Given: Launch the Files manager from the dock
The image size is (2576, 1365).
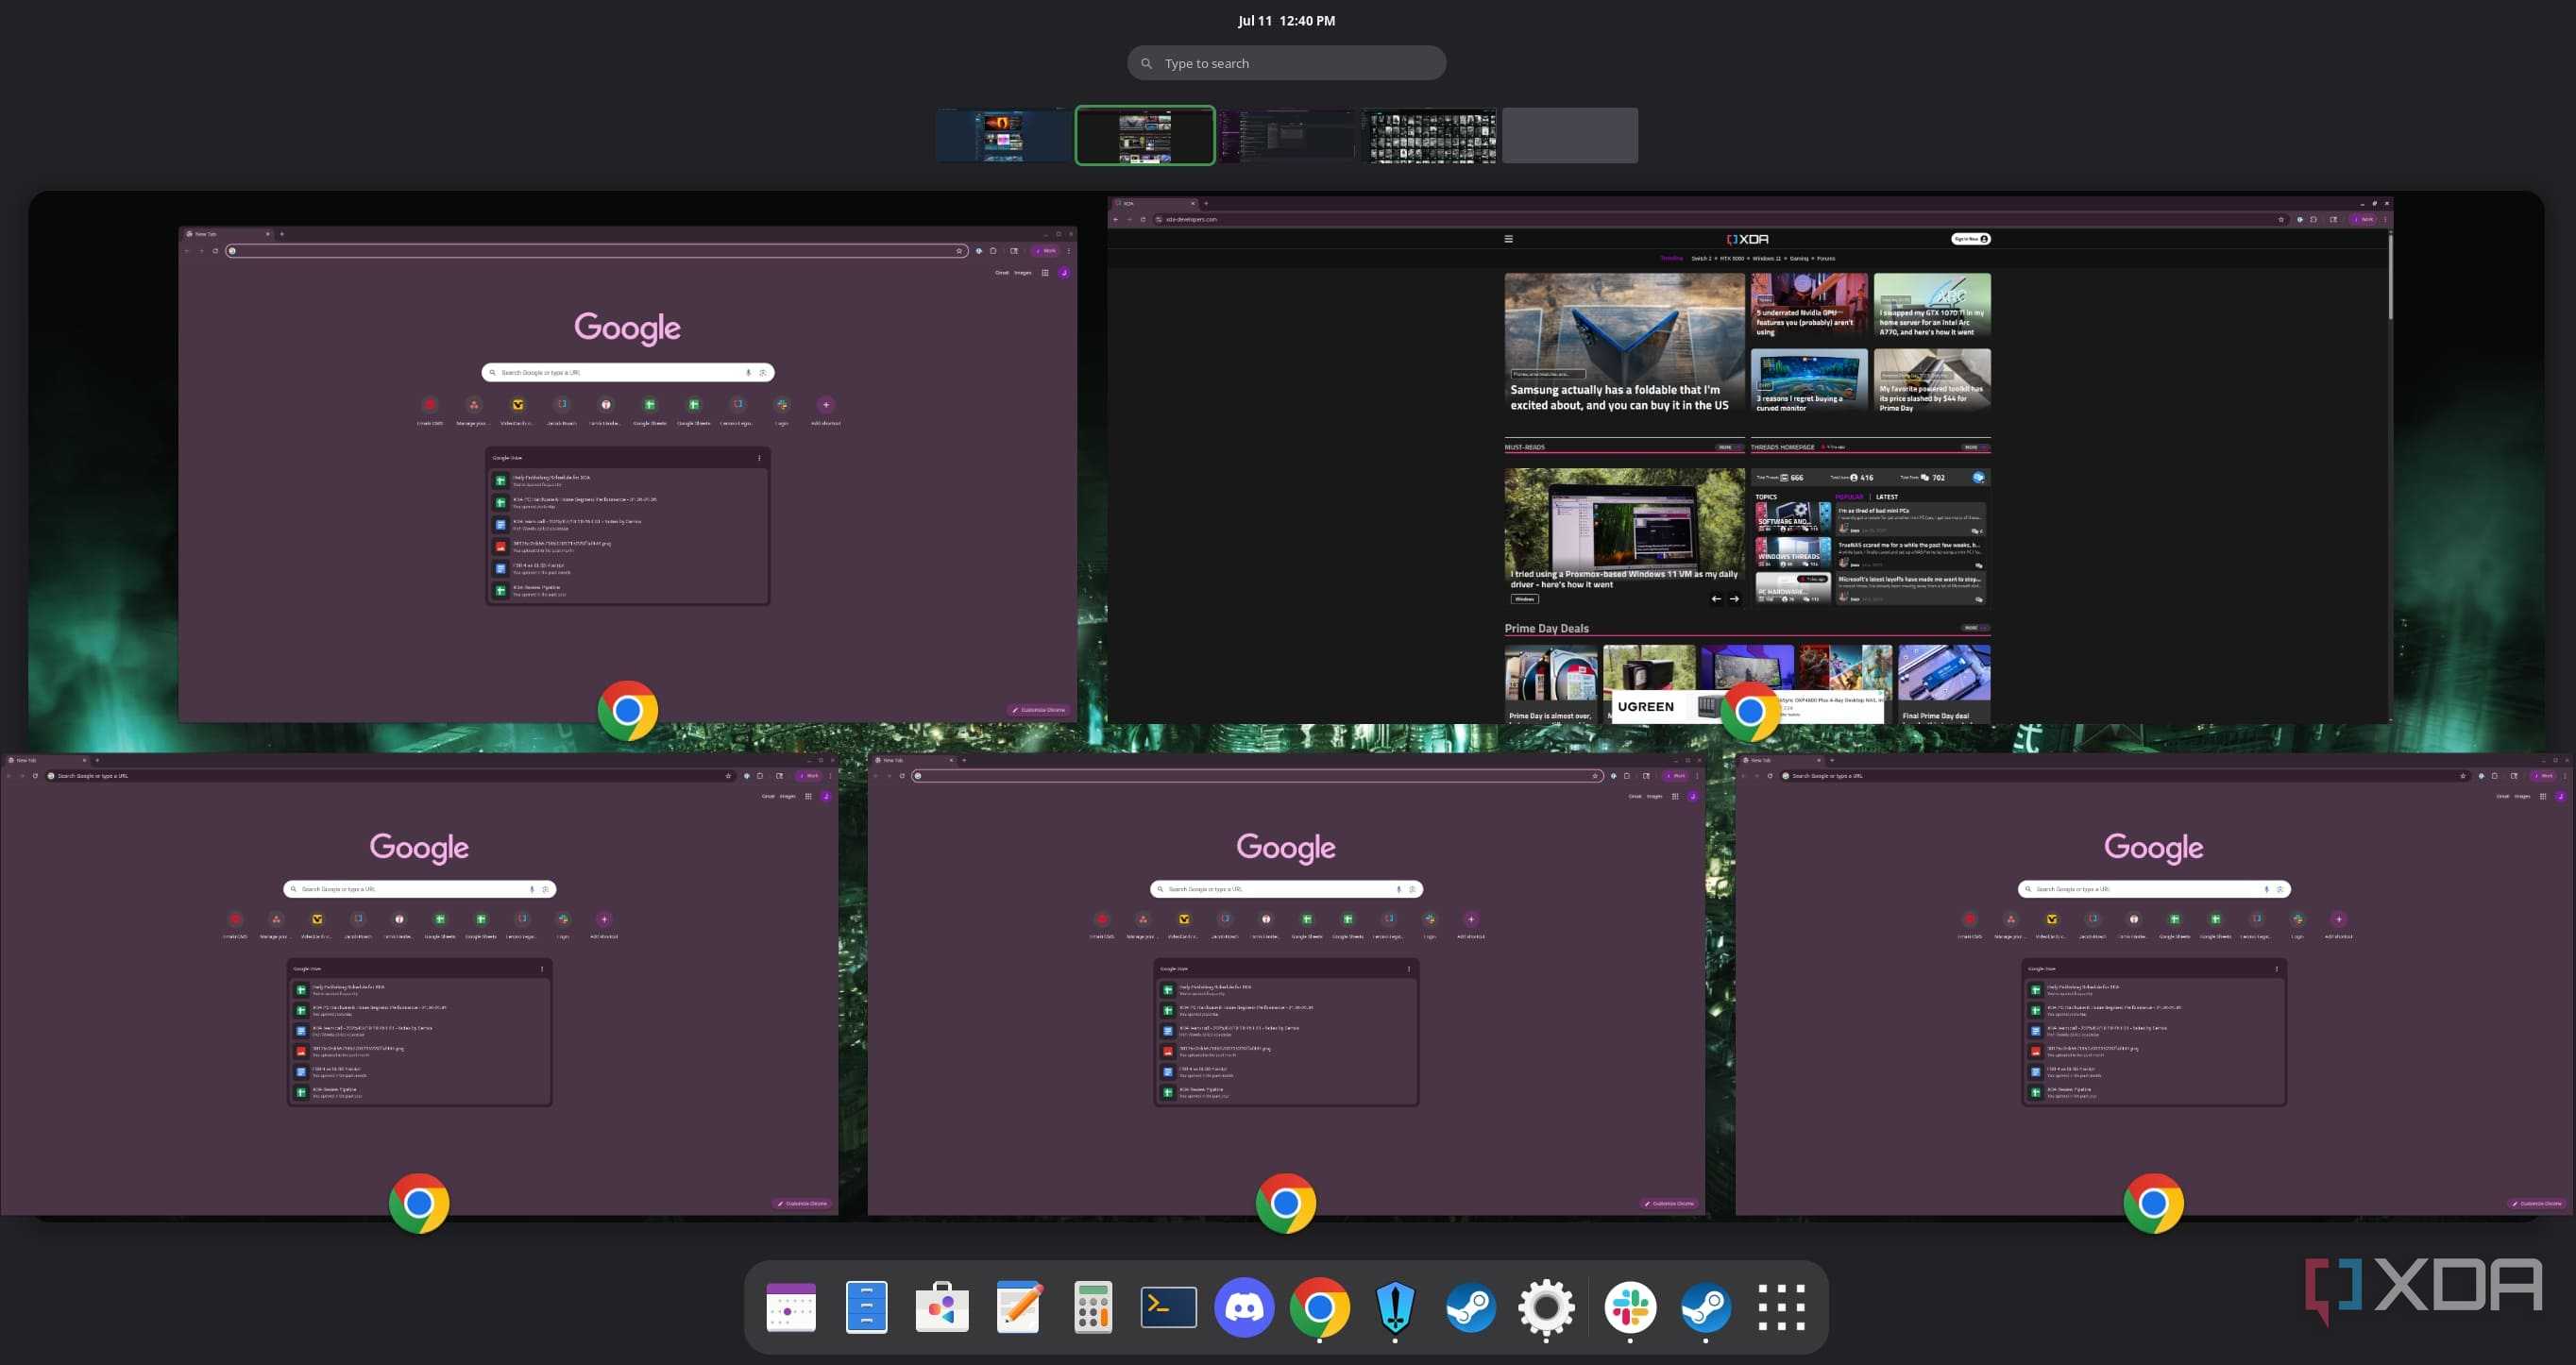Looking at the screenshot, I should (866, 1307).
